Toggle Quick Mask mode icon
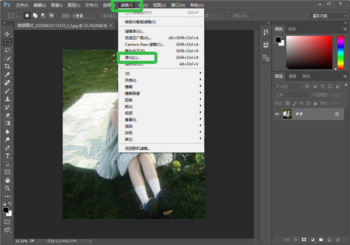The image size is (350, 245). click(8, 222)
